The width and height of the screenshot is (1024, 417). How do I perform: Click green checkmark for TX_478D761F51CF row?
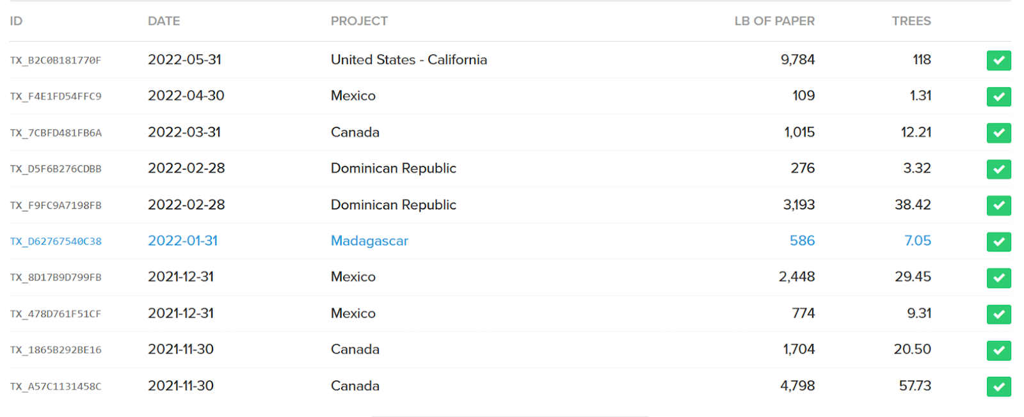(998, 314)
